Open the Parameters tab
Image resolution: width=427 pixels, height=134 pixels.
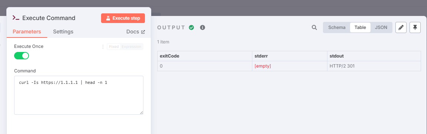[x=27, y=32]
